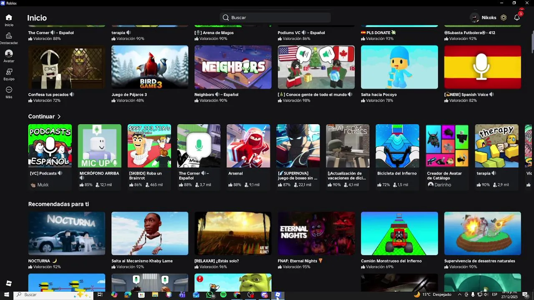Open the Windows notification center

point(525,295)
